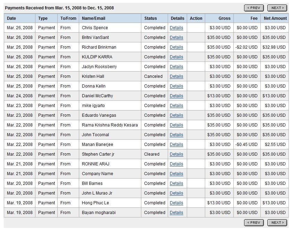Open Details for KULDIP KARRA payment
This screenshot has height=230, width=292.
pos(176,57)
